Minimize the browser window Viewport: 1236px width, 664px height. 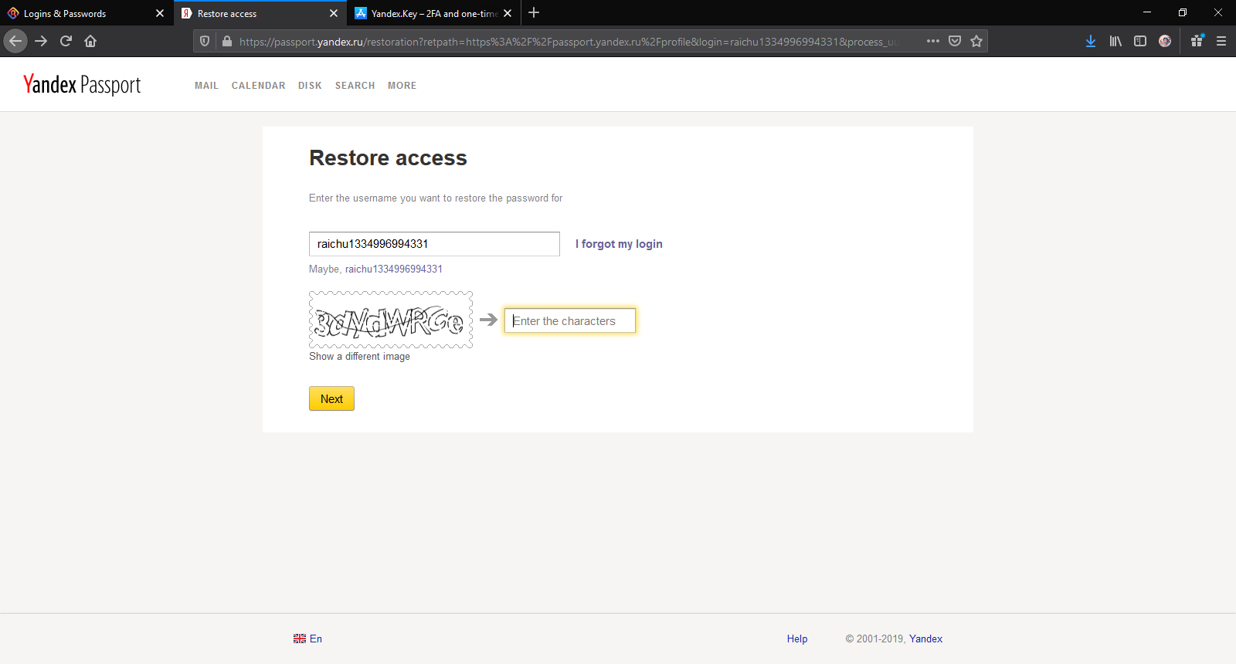coord(1147,12)
